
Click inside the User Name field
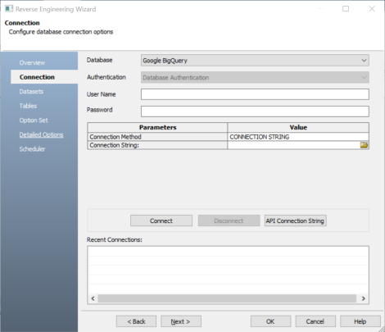(x=255, y=94)
